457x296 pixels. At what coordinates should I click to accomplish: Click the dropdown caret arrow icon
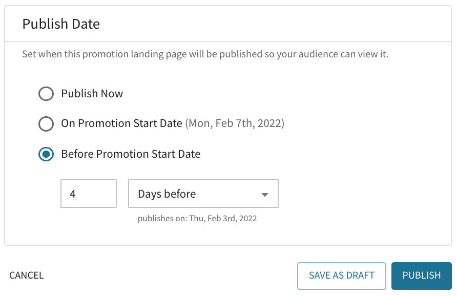[x=265, y=195]
